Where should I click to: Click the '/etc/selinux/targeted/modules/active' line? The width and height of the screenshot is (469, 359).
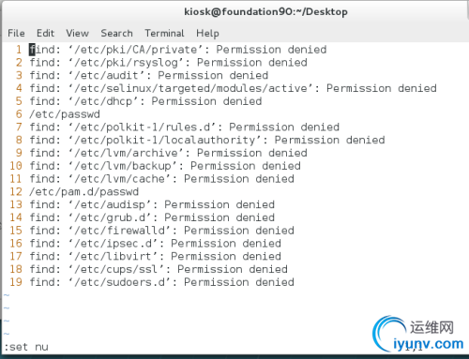coord(233,89)
